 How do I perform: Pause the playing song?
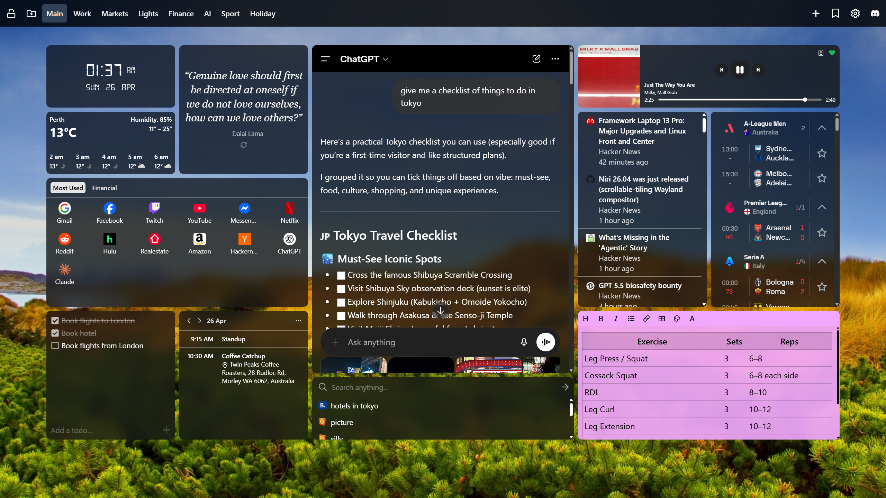click(740, 70)
